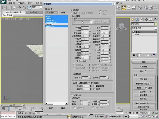Click the Play Animation button
This screenshot has width=159, height=119.
133,113
